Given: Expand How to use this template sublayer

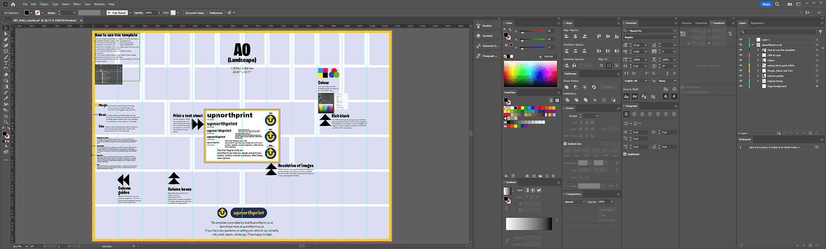Looking at the screenshot, I should [758, 50].
